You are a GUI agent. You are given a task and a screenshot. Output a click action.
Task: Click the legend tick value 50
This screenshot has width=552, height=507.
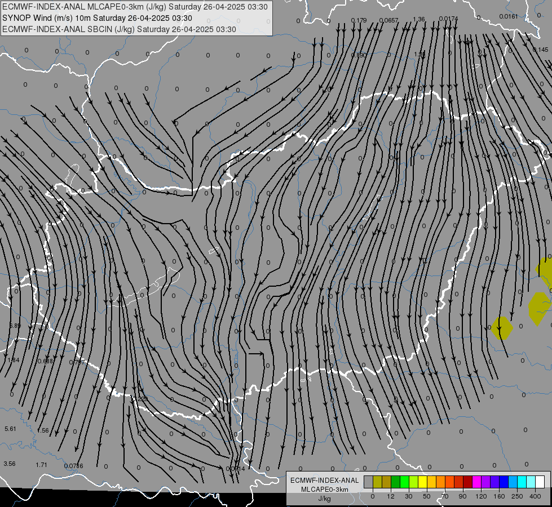pos(427,496)
